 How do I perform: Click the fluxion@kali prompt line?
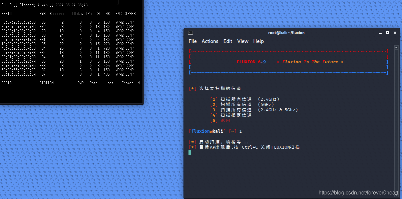(215, 131)
